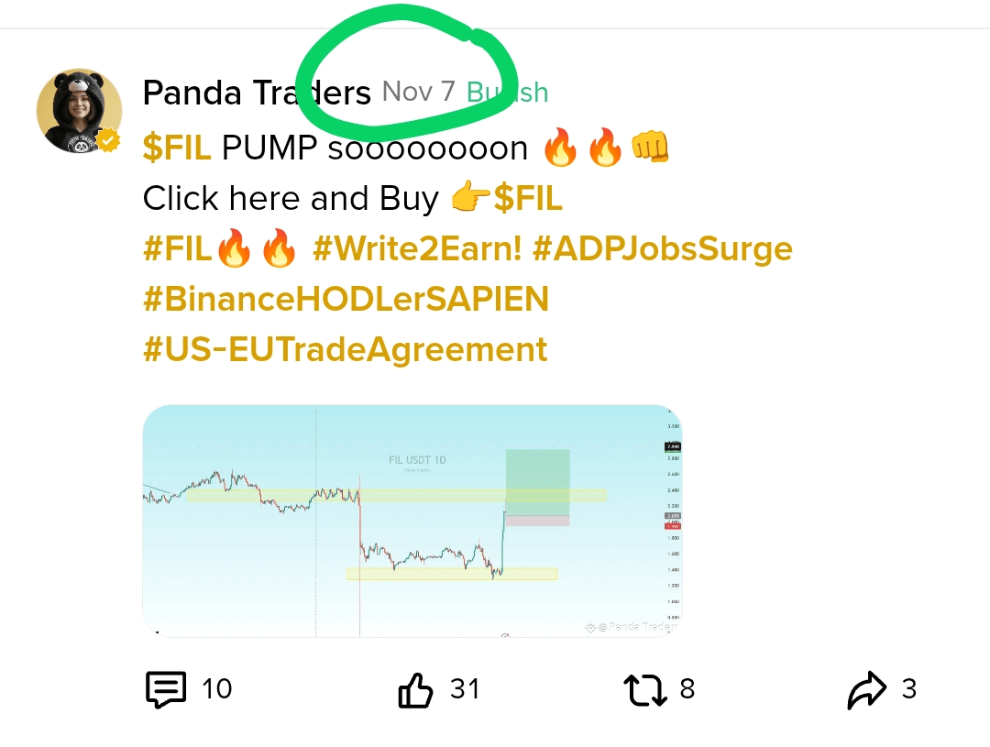990x747 pixels.
Task: Open the #US-EUTradeAgreement hashtag
Action: click(x=346, y=349)
